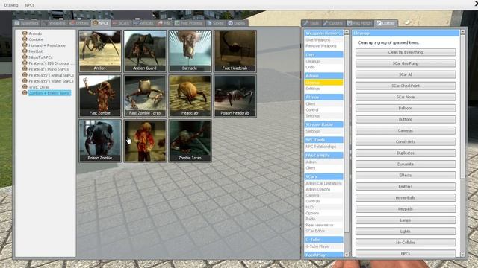
Task: Click the Clean Up Everything button
Action: pos(406,52)
